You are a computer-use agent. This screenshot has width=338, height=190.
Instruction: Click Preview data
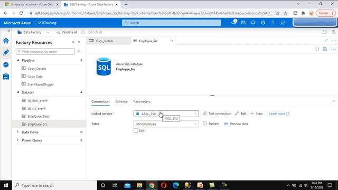pos(236,123)
